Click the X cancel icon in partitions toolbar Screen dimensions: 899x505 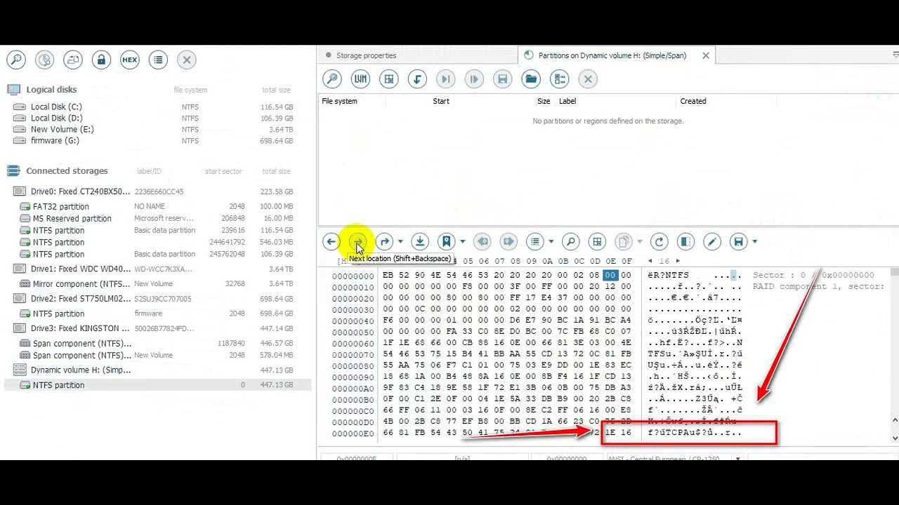coord(588,79)
